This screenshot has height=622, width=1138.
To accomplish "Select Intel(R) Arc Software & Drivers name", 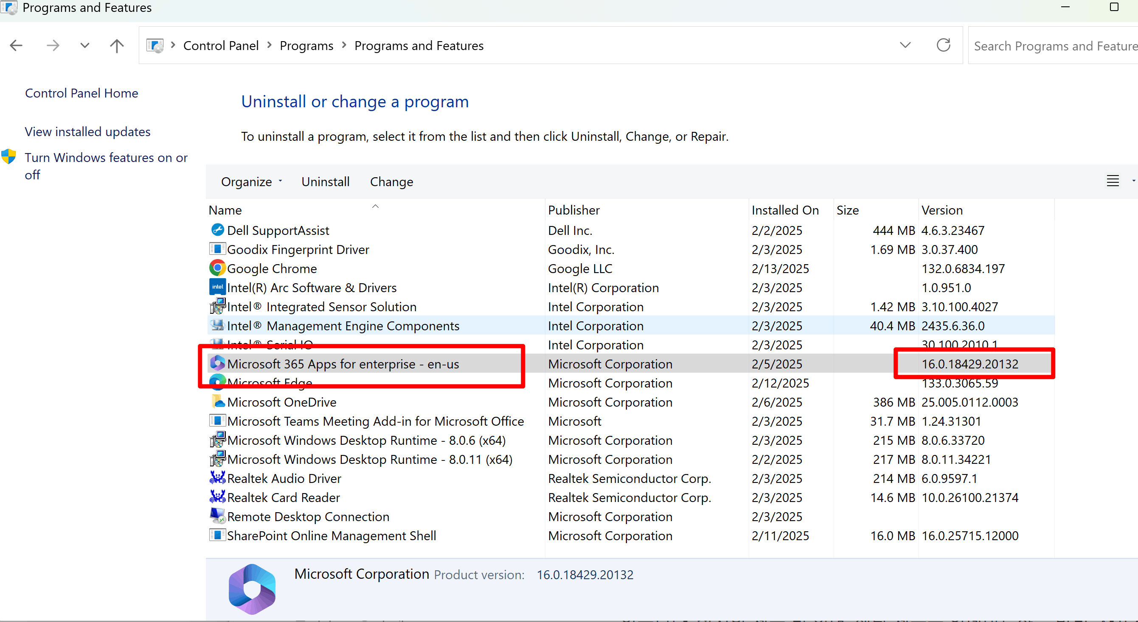I will click(312, 287).
